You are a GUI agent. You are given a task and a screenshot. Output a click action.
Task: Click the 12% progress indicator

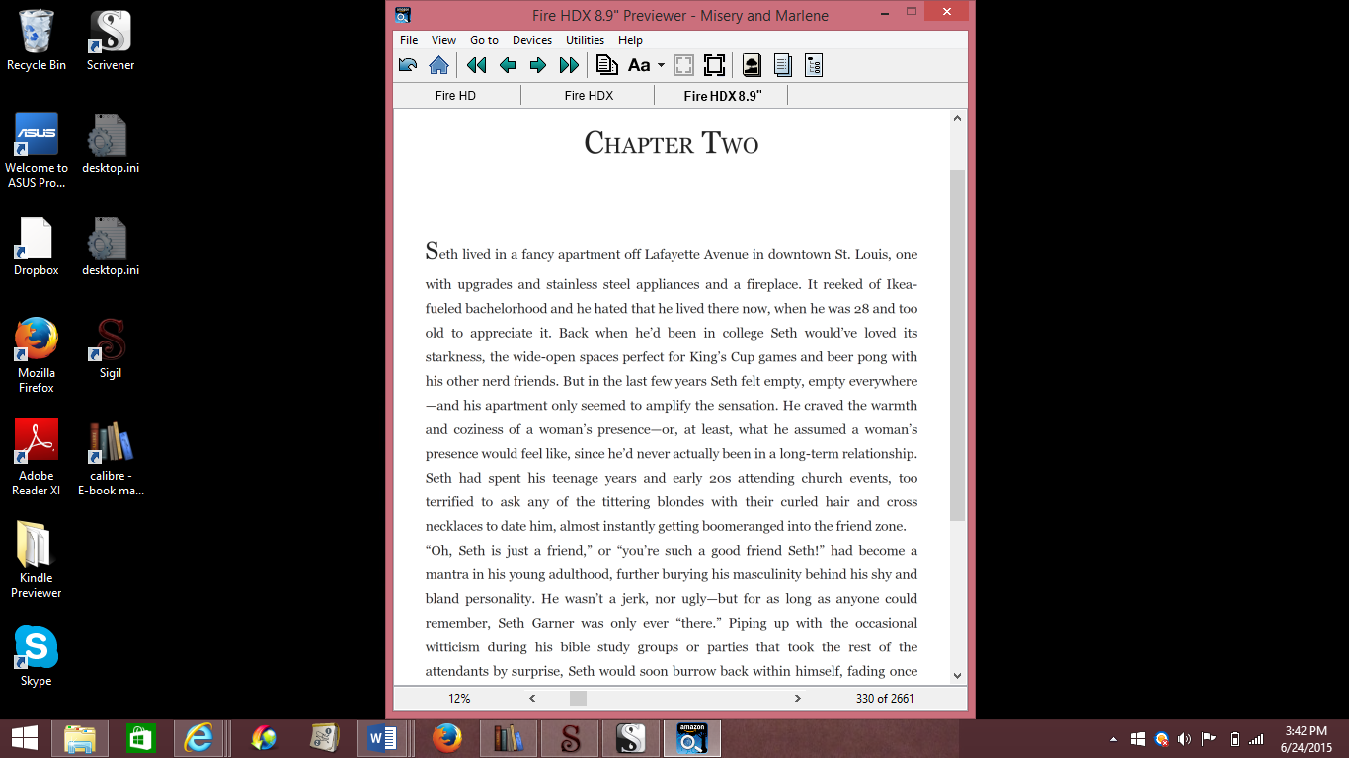coord(459,698)
